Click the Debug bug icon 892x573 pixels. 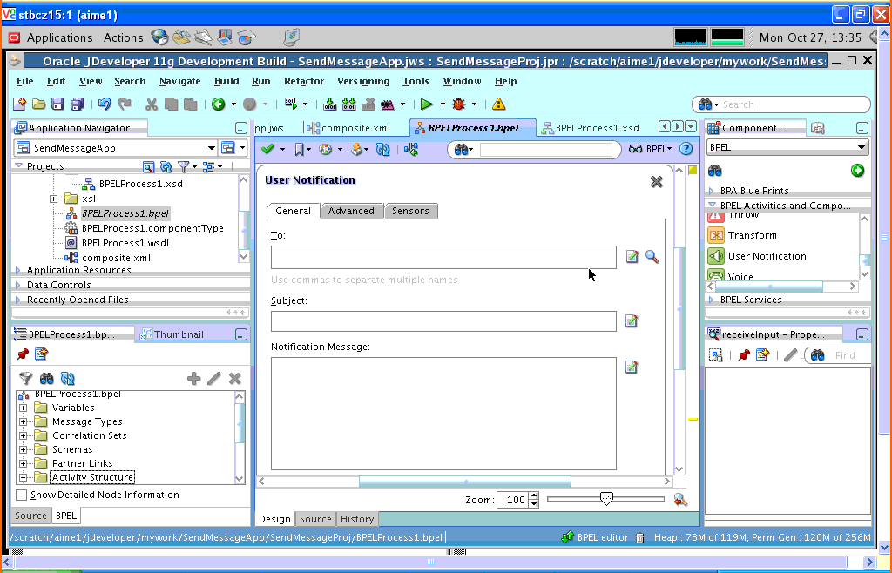click(458, 104)
